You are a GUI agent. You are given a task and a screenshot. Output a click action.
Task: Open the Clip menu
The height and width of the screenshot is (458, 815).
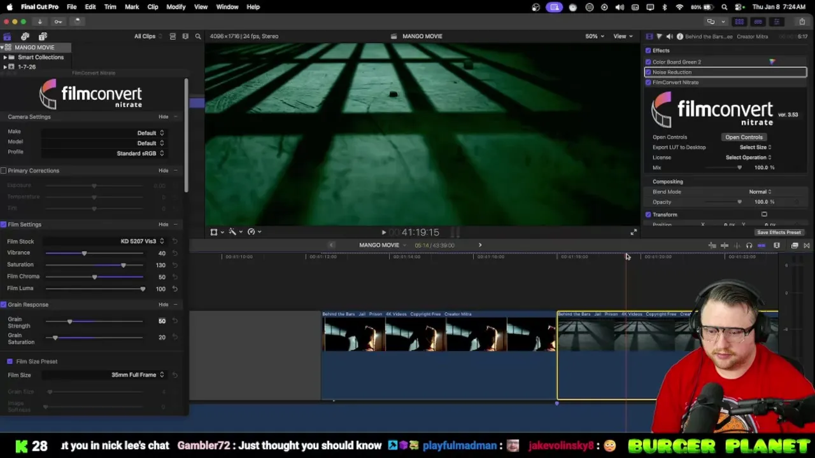click(153, 7)
